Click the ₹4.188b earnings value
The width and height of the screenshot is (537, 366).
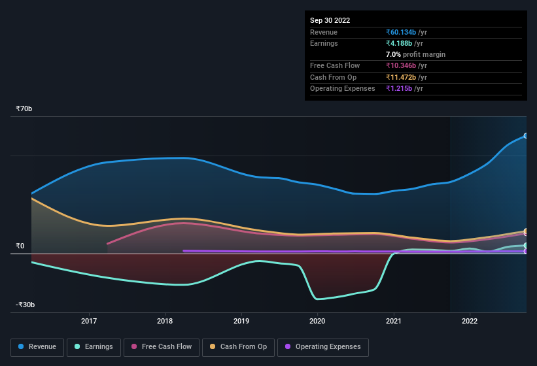(399, 43)
